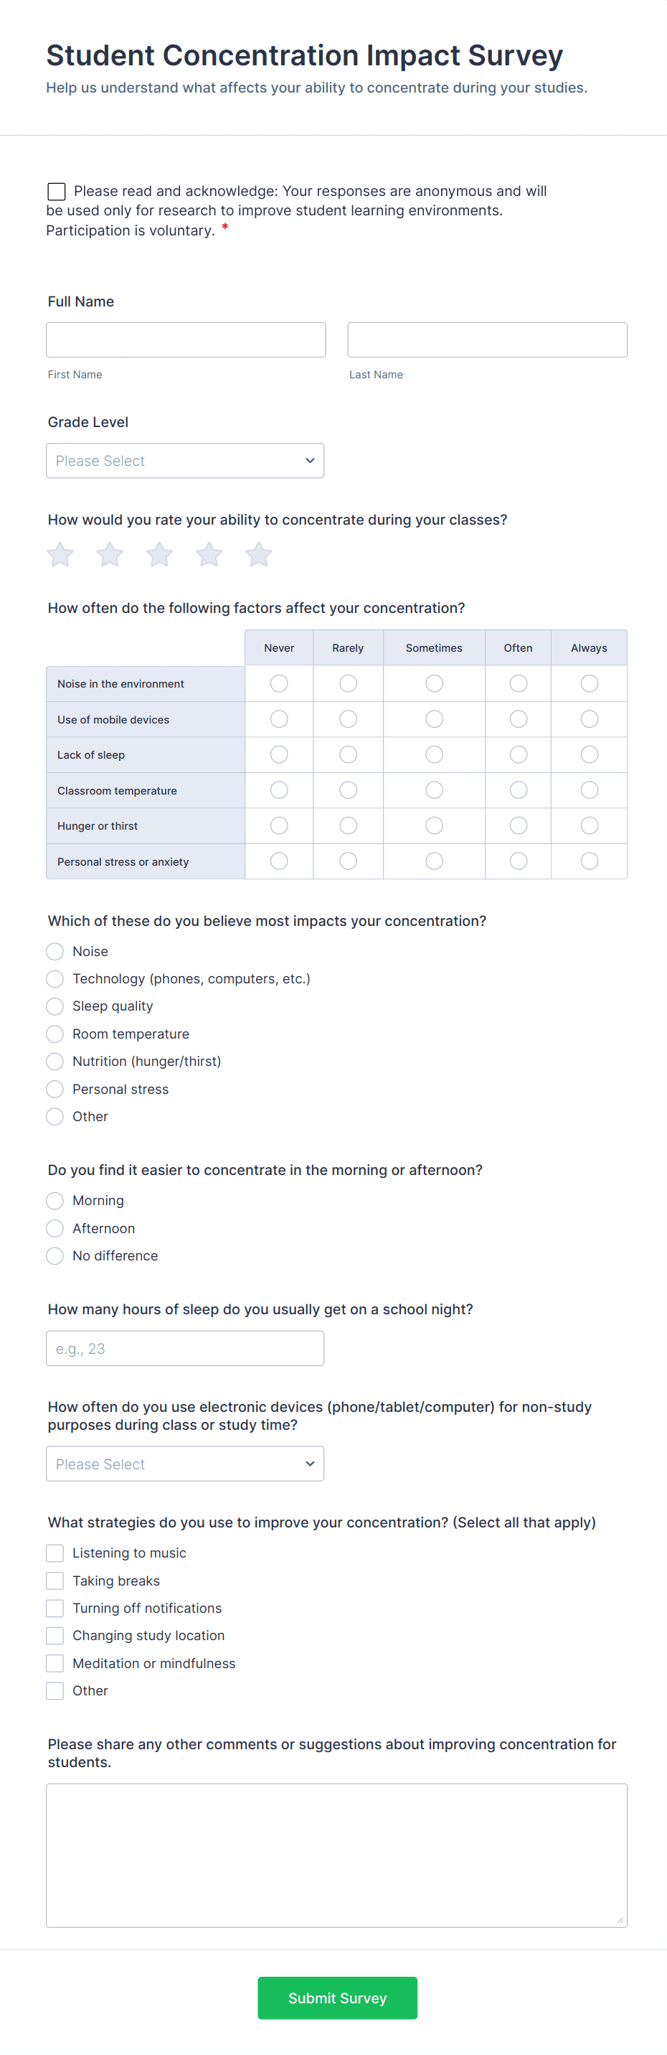The width and height of the screenshot is (667, 2055).
Task: Choose Never for Classroom temperature
Action: (x=278, y=790)
